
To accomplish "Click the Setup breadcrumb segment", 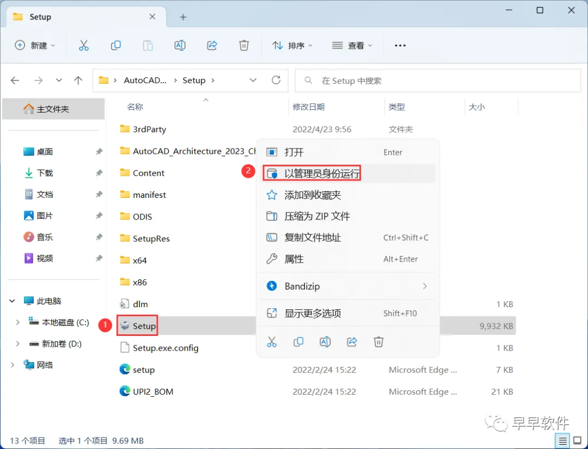I will coord(194,80).
